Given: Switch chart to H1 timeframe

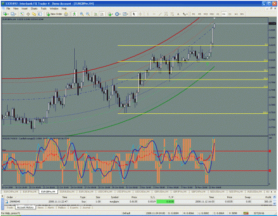Looking at the screenshot, I should click(x=218, y=14).
